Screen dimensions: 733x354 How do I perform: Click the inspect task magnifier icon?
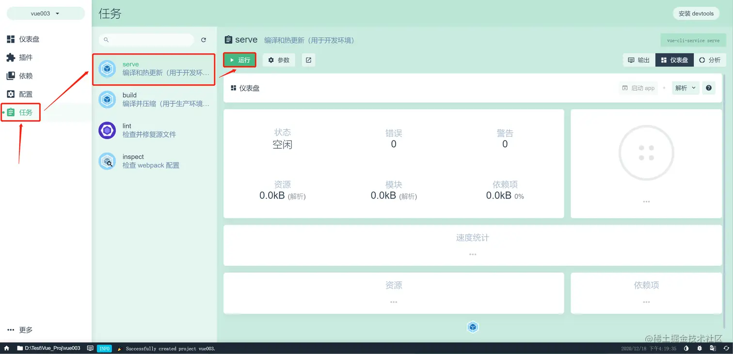[x=107, y=161]
